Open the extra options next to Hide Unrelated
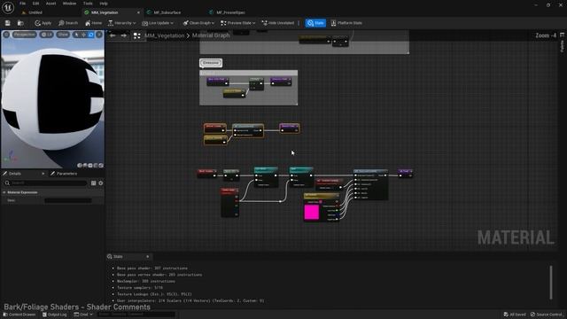567x319 pixels. (x=299, y=23)
